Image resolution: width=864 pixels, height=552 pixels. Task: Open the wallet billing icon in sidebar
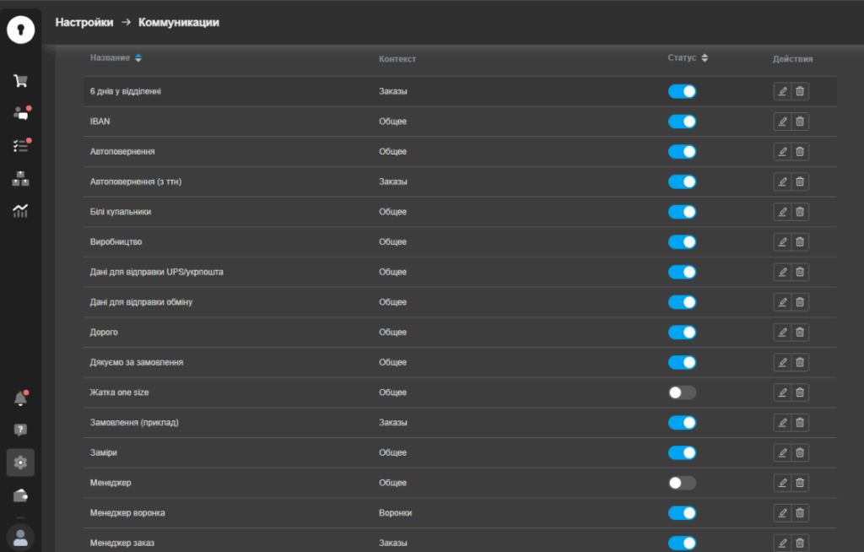pyautogui.click(x=20, y=495)
